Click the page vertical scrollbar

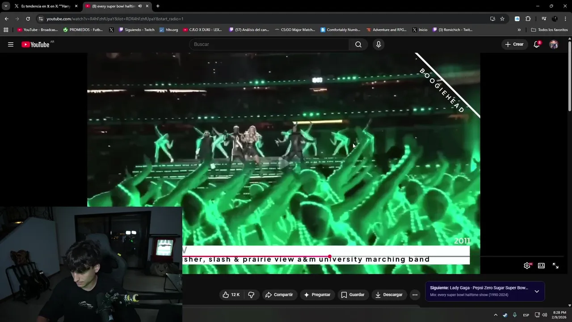point(570,76)
